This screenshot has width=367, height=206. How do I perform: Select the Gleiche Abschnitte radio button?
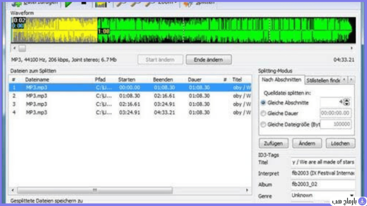click(263, 103)
